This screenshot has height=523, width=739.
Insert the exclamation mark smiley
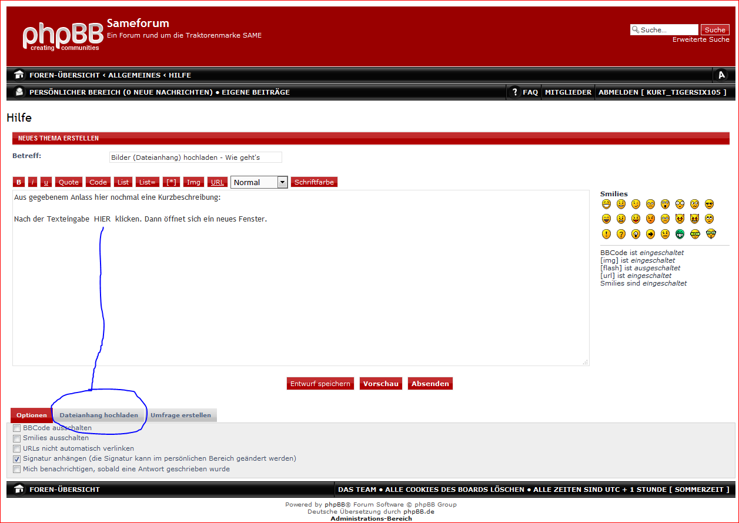(606, 234)
